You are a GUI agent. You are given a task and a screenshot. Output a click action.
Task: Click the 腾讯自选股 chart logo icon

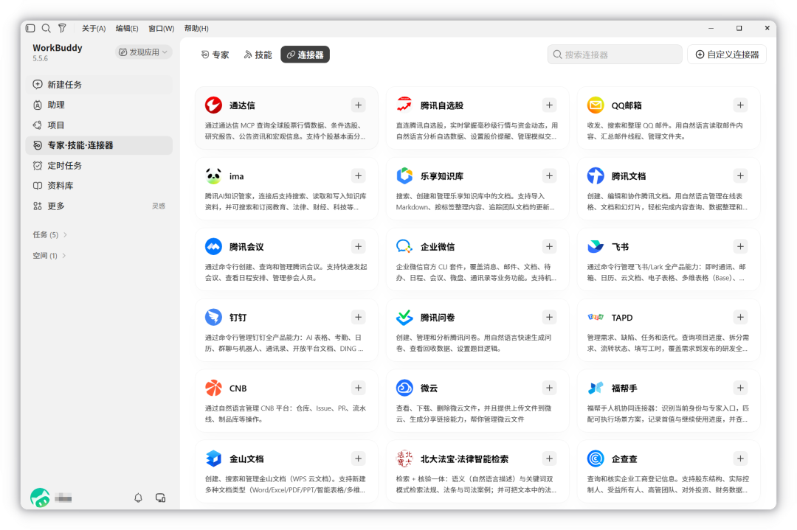(404, 105)
